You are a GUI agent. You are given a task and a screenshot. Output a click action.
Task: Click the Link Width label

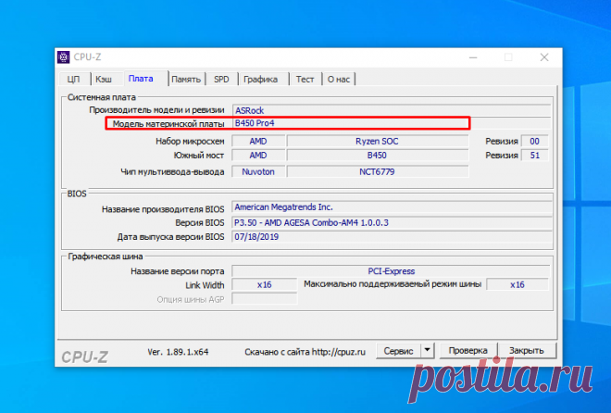(205, 285)
